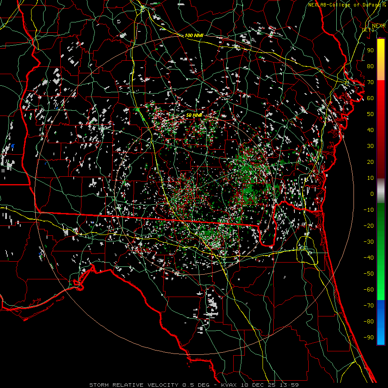Click the positive 40 scale value
Screen dimensions: 388x388
(x=370, y=130)
